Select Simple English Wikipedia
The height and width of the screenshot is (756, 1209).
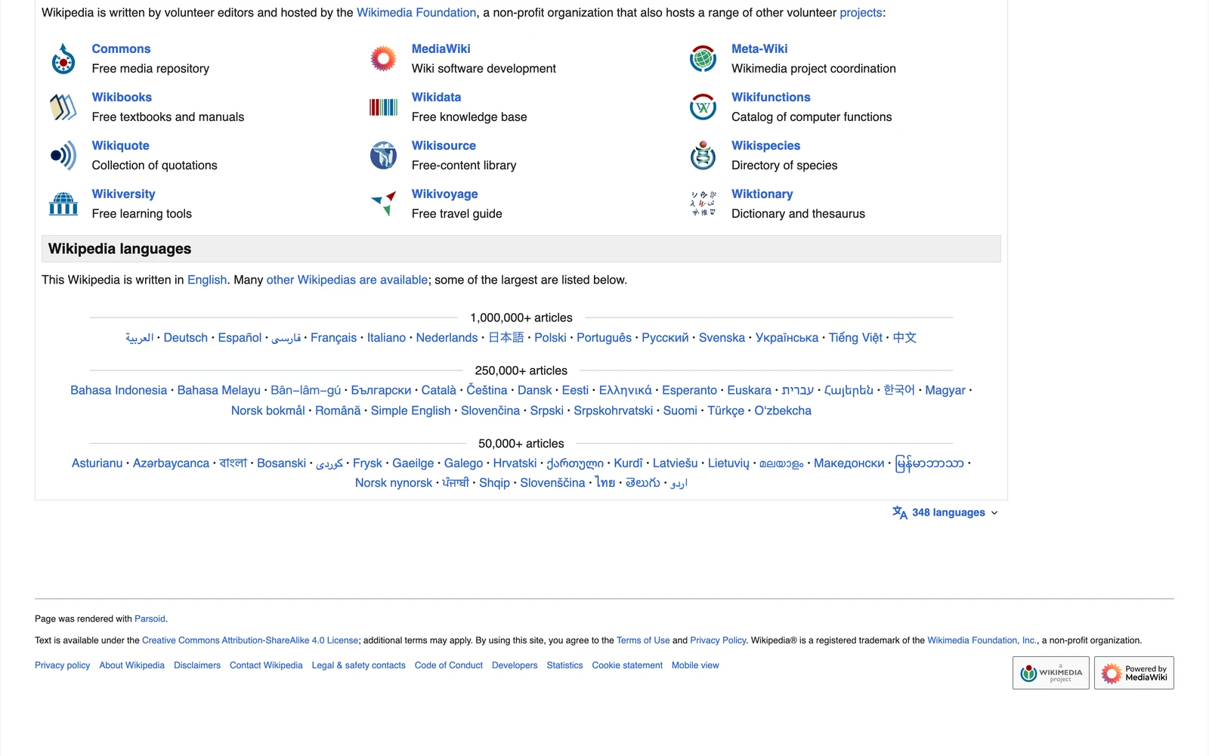pos(410,411)
